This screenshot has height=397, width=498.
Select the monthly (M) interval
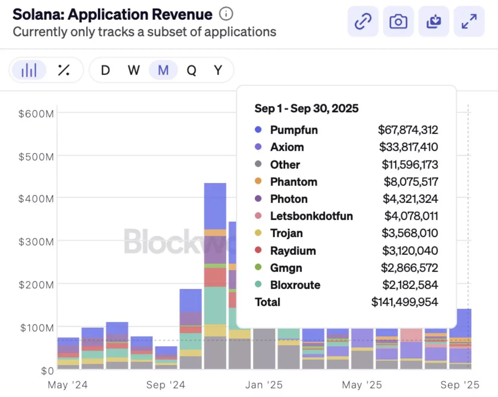click(x=163, y=70)
